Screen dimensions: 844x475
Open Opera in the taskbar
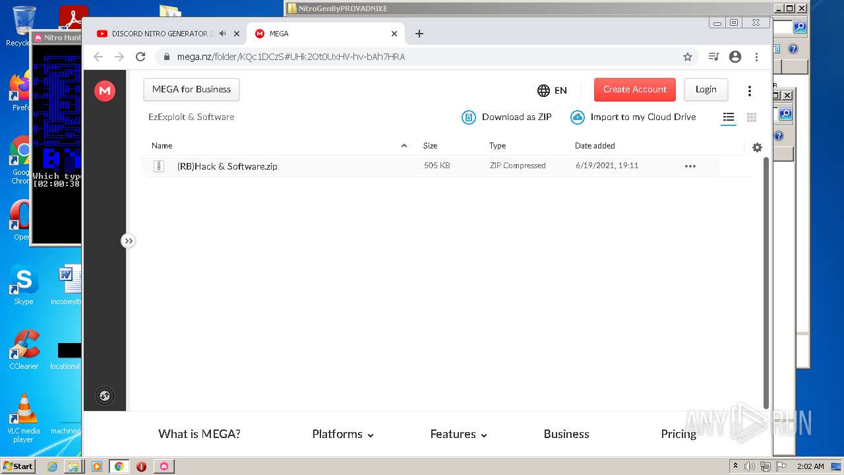point(141,466)
